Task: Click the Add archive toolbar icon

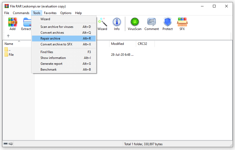Action: (13, 24)
